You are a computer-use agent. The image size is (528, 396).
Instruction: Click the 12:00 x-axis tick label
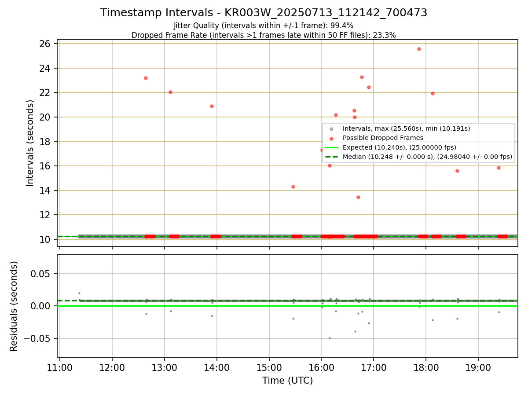click(112, 367)
